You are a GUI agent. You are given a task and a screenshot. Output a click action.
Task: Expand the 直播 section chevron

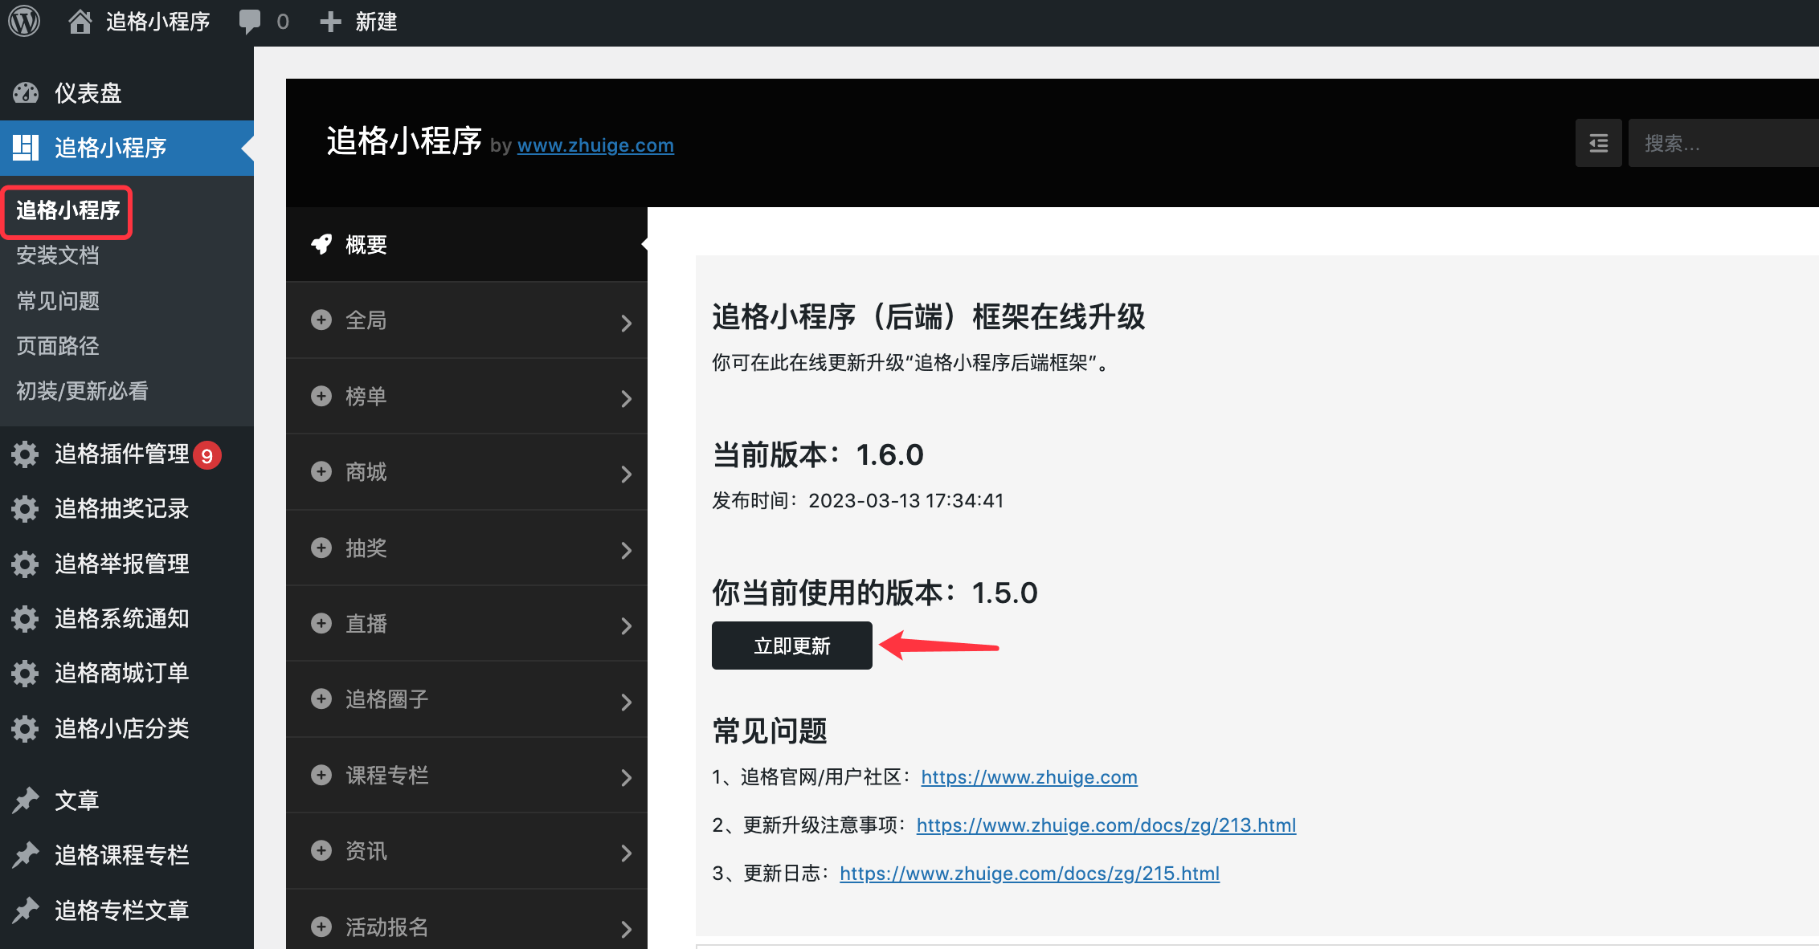click(627, 626)
